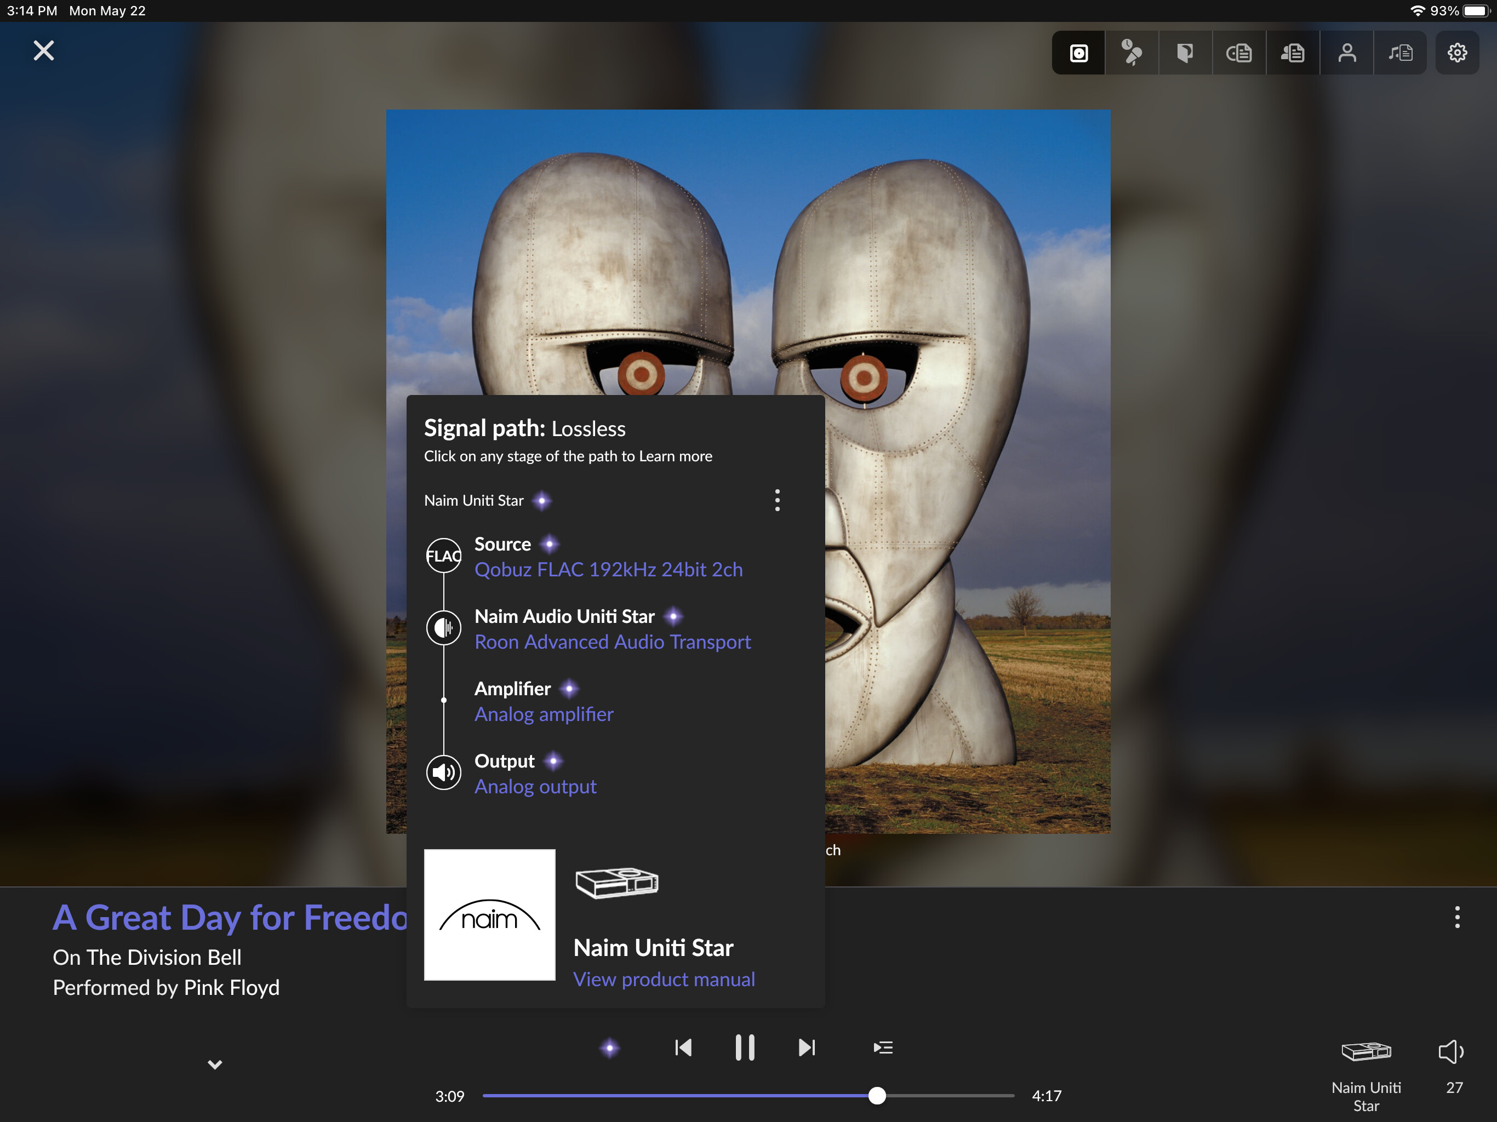Click elapsed time 3:09
The width and height of the screenshot is (1497, 1122).
point(449,1096)
